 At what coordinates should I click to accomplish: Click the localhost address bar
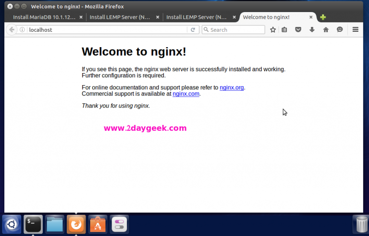point(106,30)
